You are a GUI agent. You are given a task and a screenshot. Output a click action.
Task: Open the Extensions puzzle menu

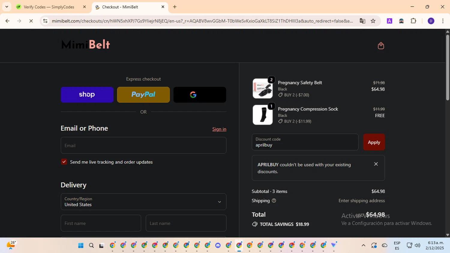[413, 21]
